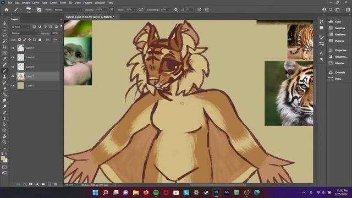Select the Paint Bucket tool
The width and height of the screenshot is (352, 198).
(x=4, y=95)
